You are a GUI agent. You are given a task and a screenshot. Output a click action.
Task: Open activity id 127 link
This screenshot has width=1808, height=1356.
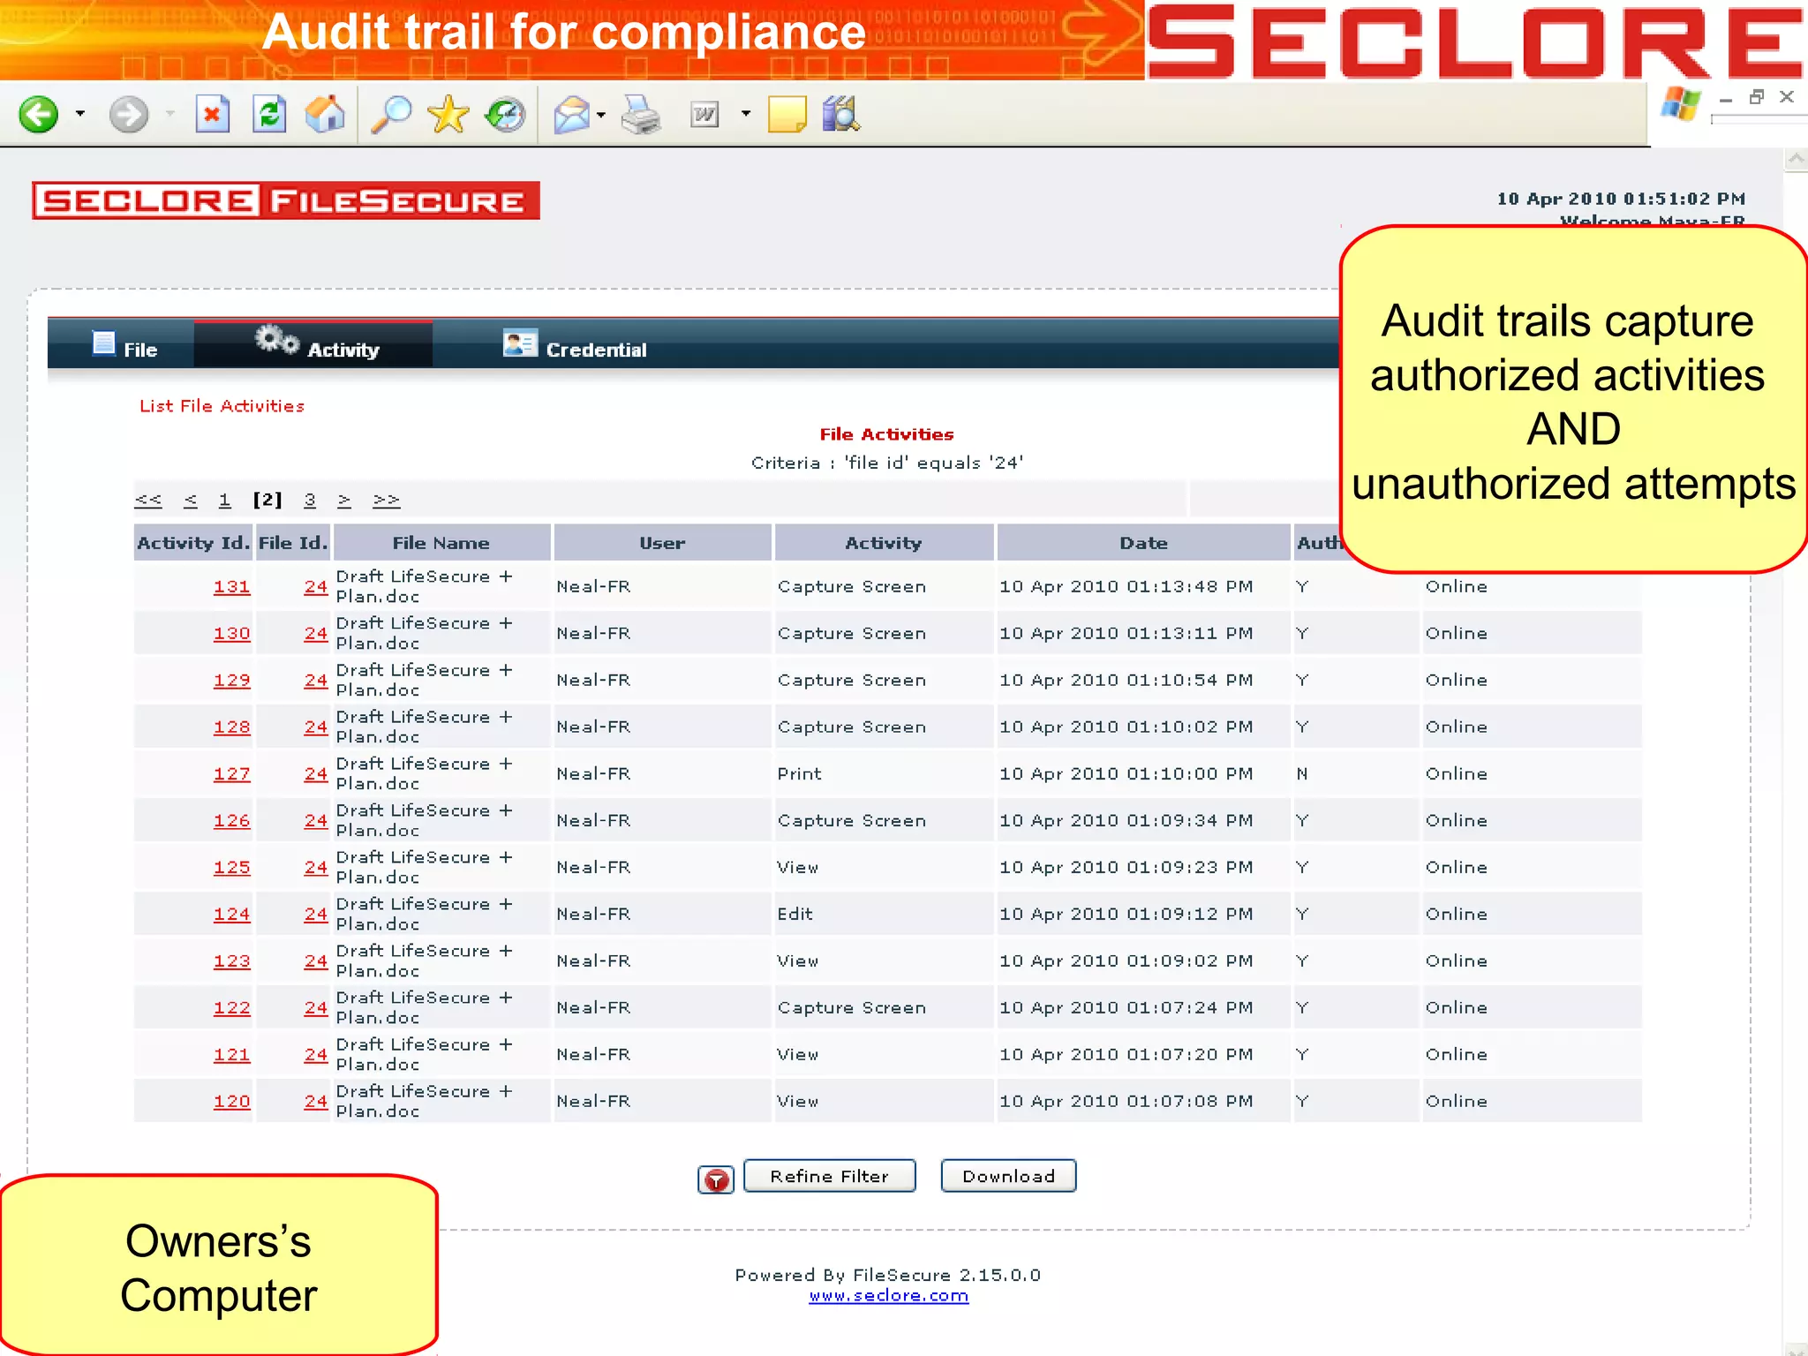click(231, 774)
